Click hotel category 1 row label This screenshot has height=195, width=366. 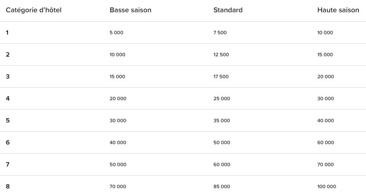coord(7,32)
